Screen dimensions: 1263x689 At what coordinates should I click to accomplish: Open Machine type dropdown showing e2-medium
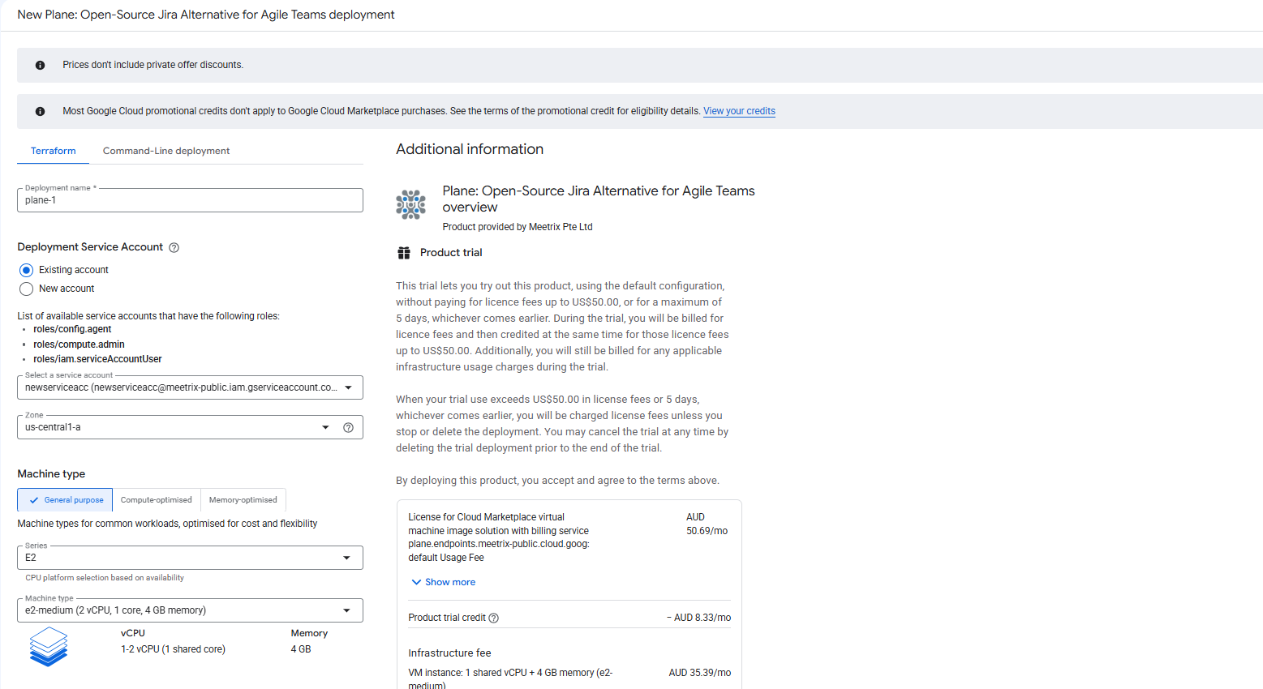click(190, 610)
